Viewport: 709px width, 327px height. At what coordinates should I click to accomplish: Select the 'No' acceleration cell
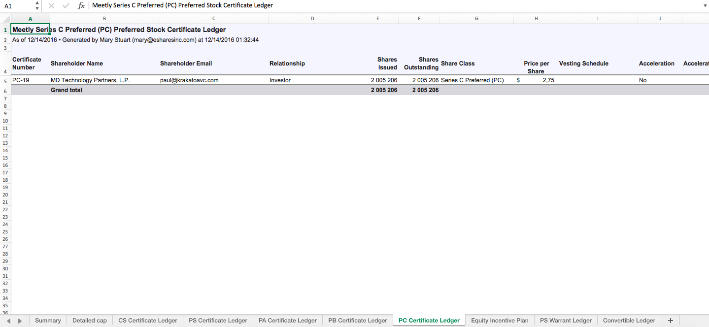tap(660, 80)
